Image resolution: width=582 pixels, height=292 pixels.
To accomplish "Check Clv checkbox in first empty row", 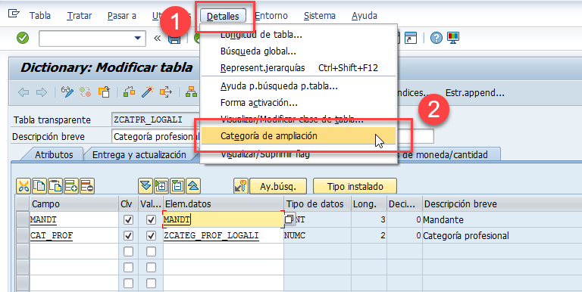I will coord(128,252).
